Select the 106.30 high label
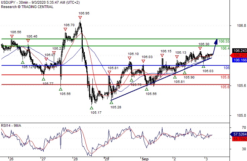The height and width of the screenshot is (161, 247). click(x=204, y=44)
